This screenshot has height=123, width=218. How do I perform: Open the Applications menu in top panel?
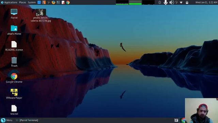(9, 2)
